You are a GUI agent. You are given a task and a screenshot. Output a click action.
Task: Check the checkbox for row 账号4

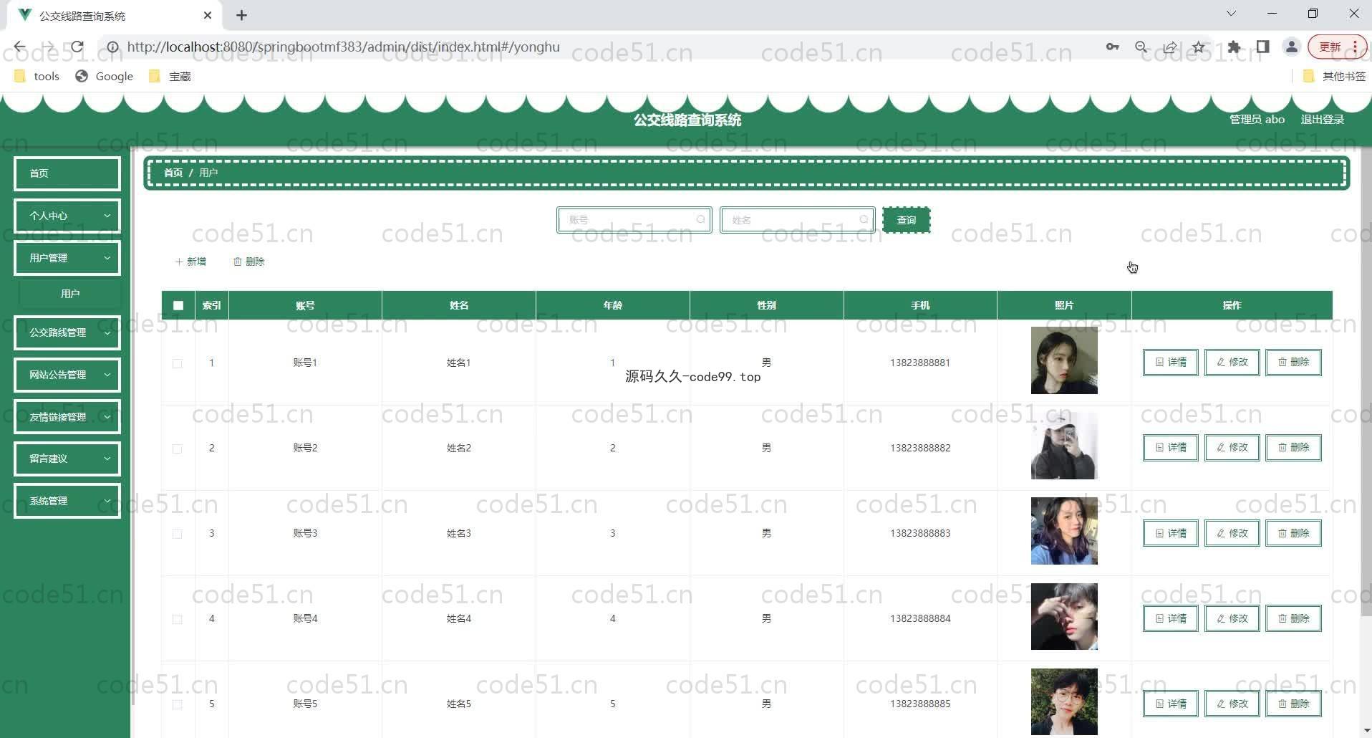tap(178, 619)
